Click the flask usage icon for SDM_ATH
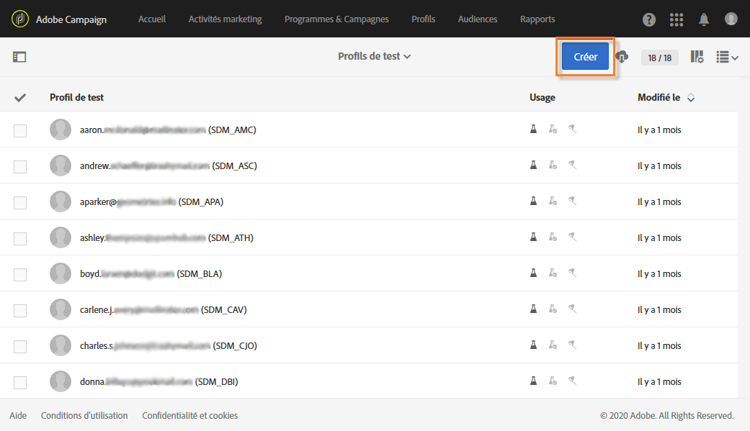 pos(533,237)
